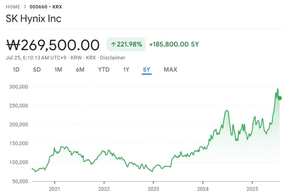Switch to the 5D chart tab

coord(37,70)
